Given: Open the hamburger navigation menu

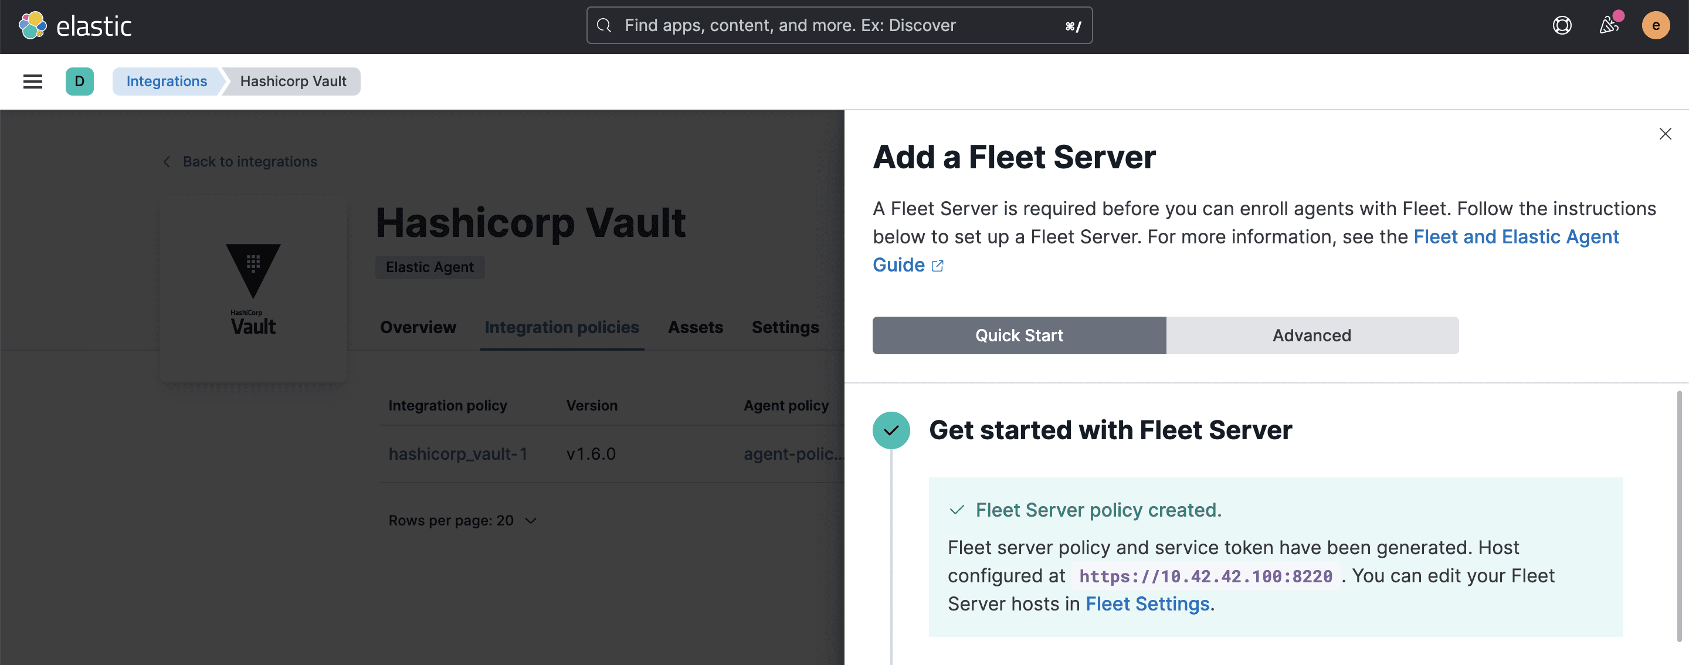Looking at the screenshot, I should click(33, 82).
